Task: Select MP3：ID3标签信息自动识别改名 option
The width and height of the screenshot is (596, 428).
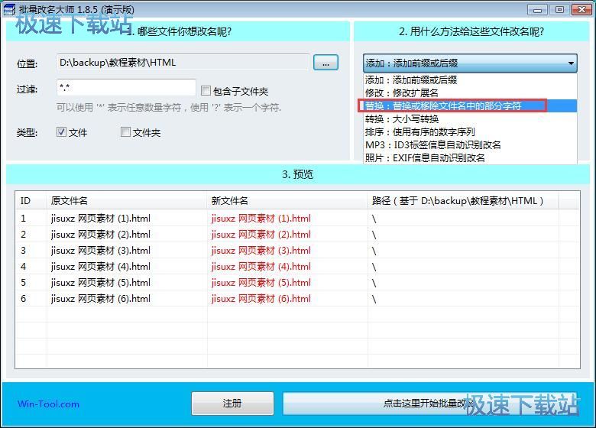Action: [x=470, y=144]
